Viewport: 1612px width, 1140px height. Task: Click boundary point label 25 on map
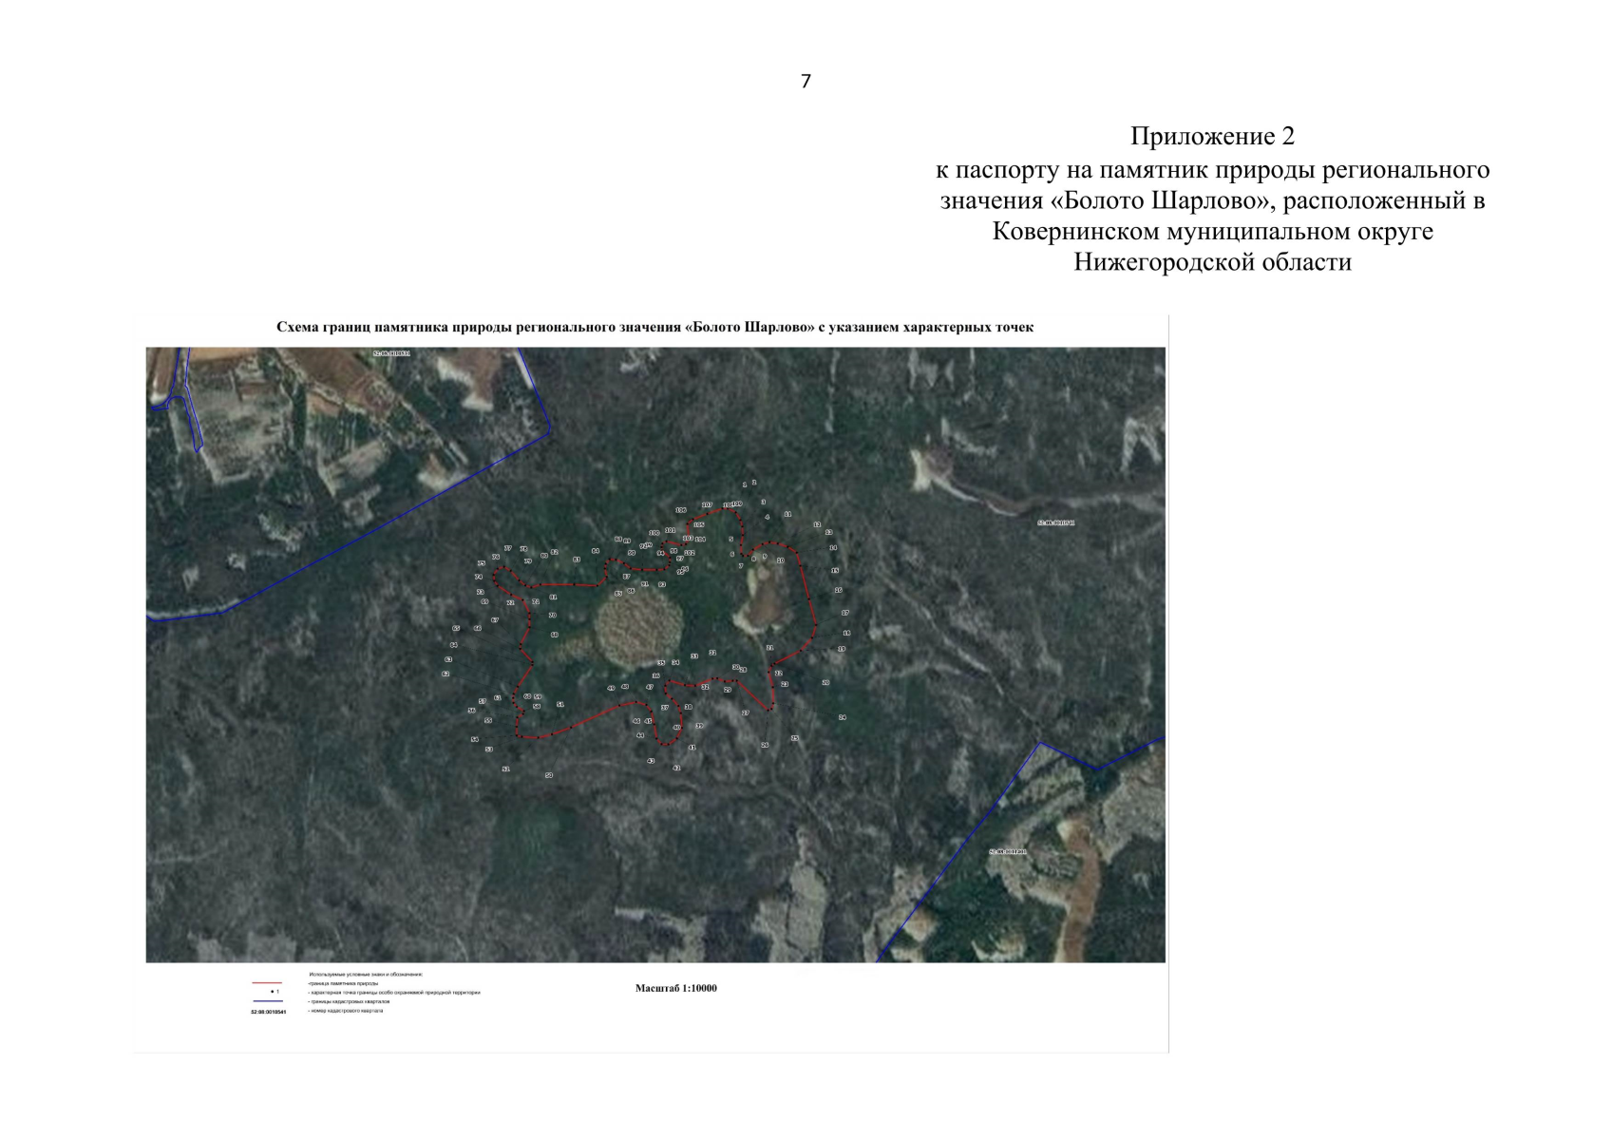coord(795,738)
